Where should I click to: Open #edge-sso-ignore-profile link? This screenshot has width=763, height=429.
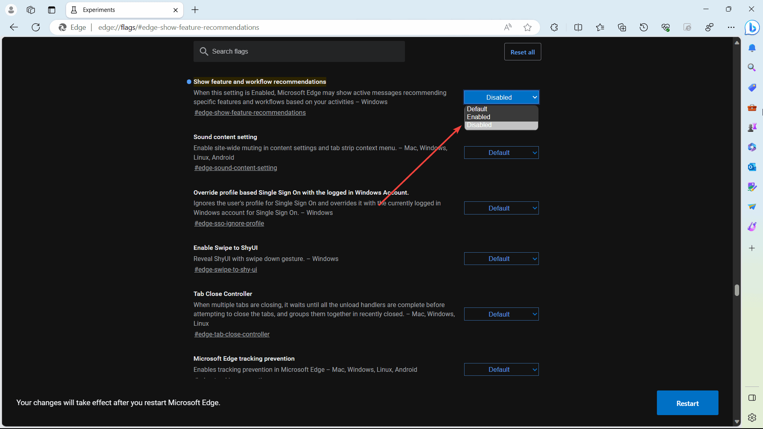[229, 224]
